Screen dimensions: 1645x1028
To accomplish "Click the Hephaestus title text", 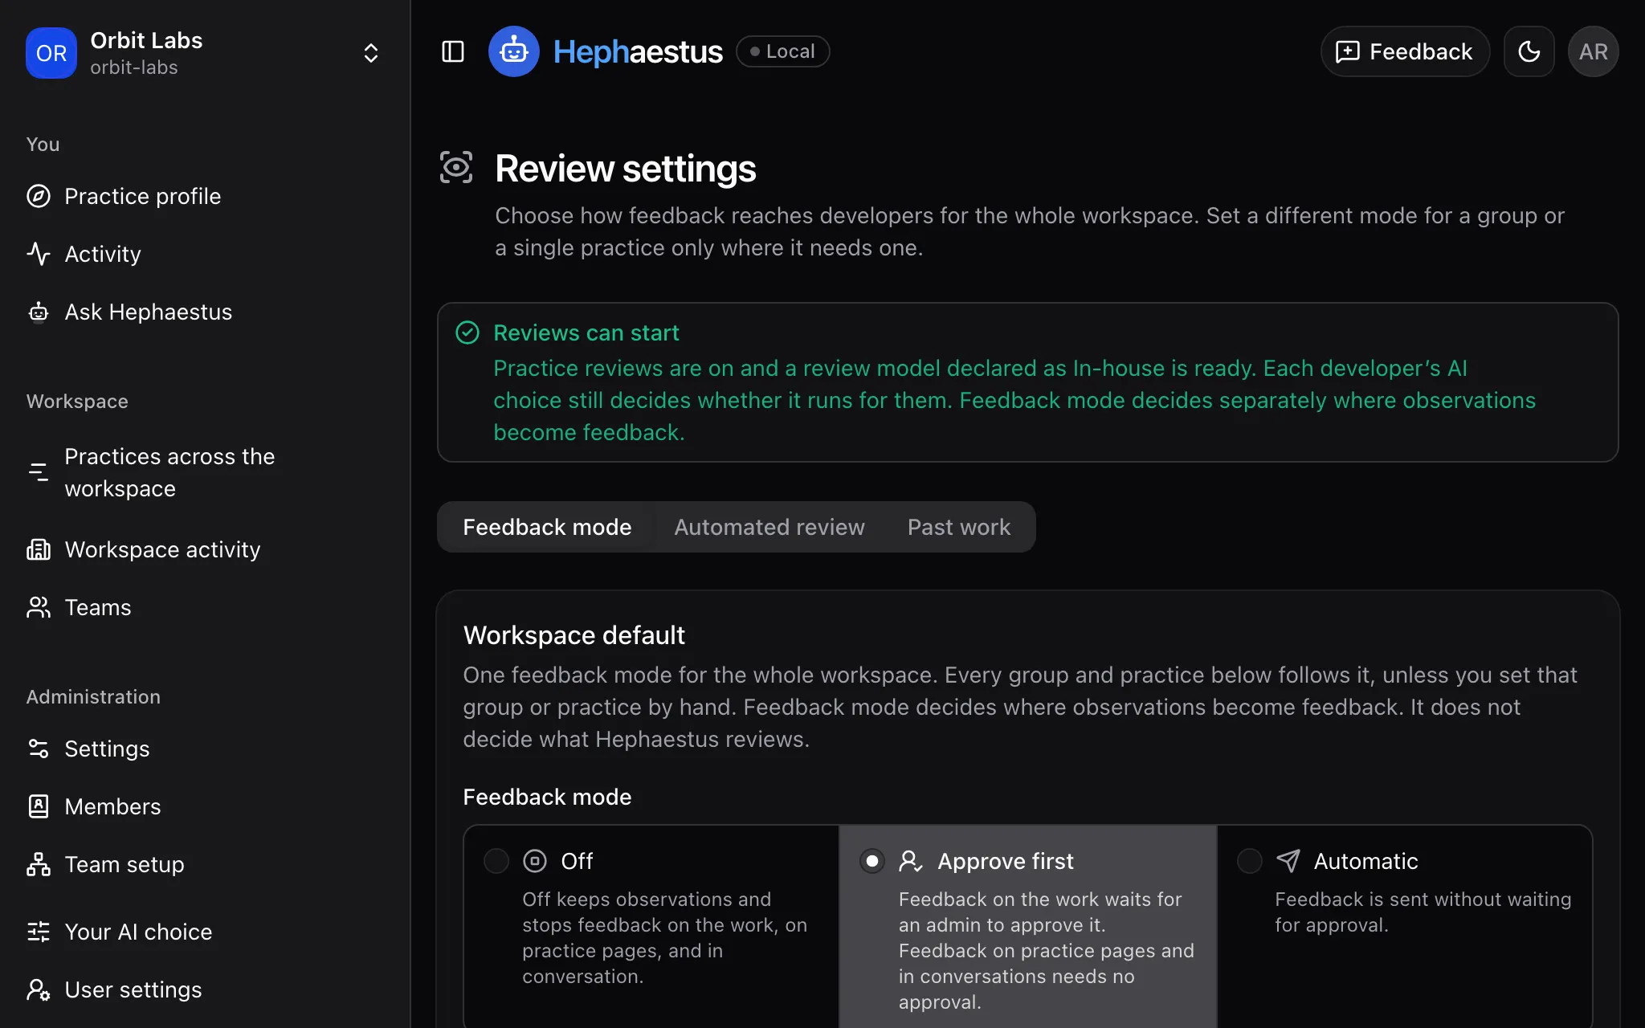I will (638, 51).
